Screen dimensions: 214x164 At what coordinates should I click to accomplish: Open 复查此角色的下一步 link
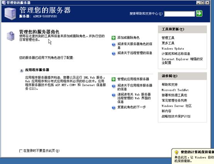(x=132, y=107)
